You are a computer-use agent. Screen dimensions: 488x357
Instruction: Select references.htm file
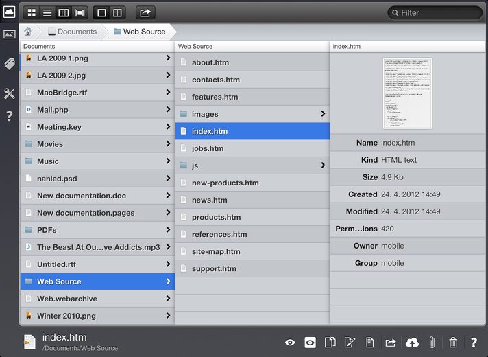252,234
